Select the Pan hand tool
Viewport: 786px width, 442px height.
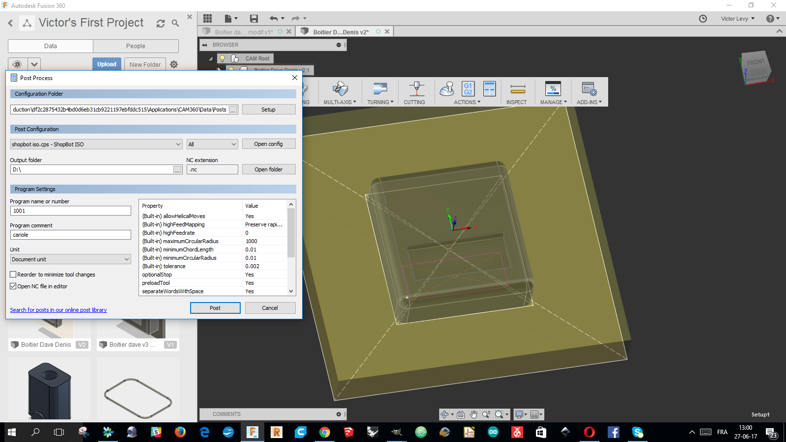click(474, 414)
